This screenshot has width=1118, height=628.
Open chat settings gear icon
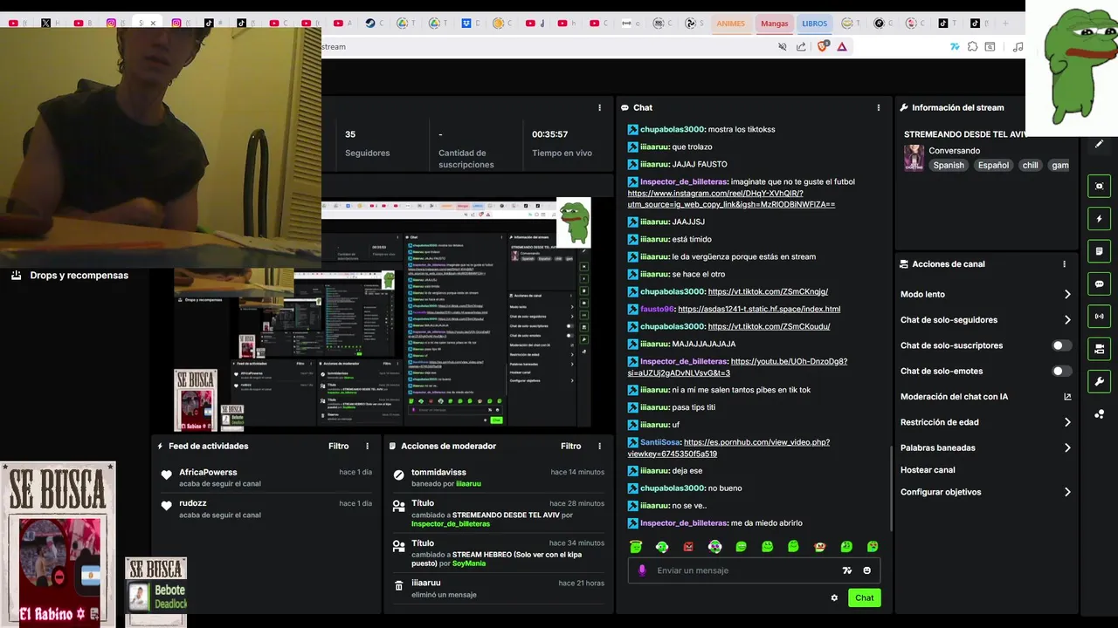pyautogui.click(x=834, y=597)
